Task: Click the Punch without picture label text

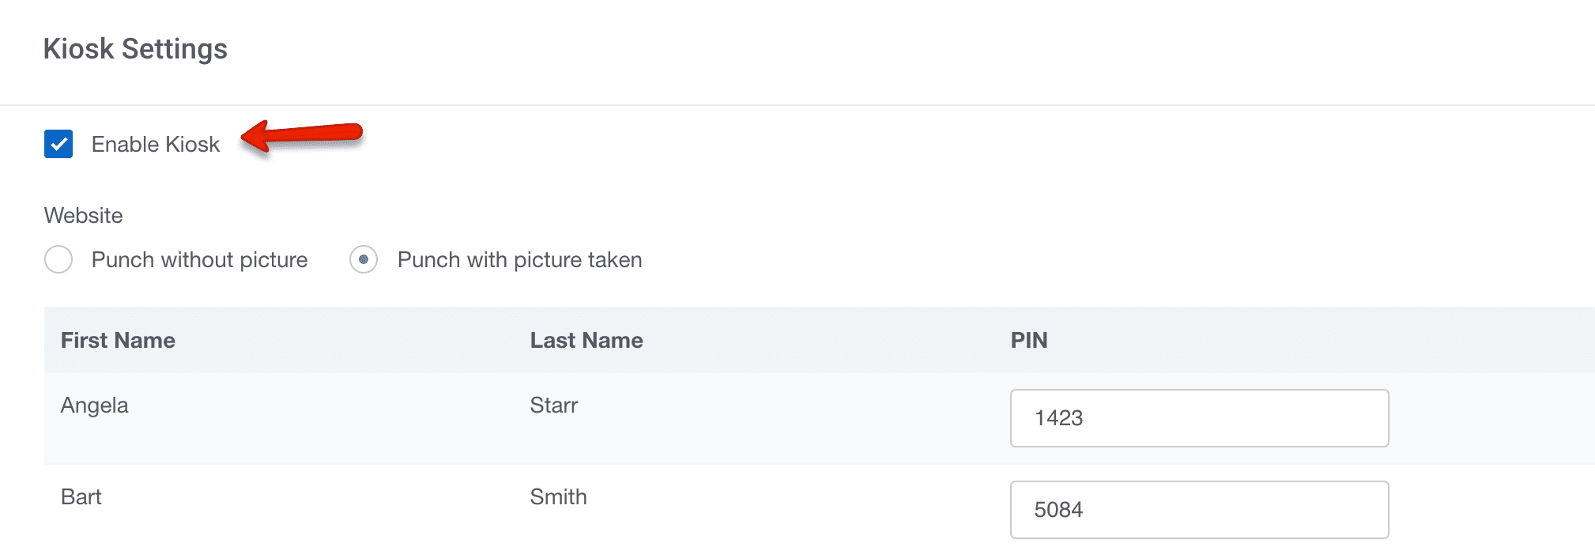Action: [199, 259]
